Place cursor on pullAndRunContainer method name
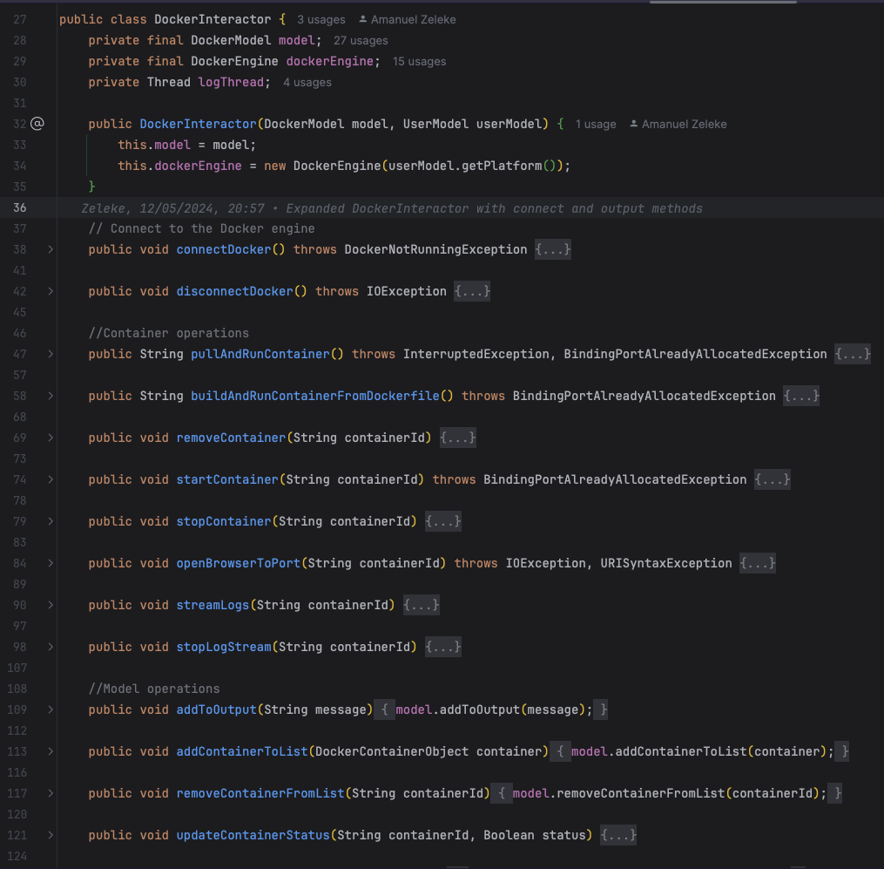 coord(260,354)
